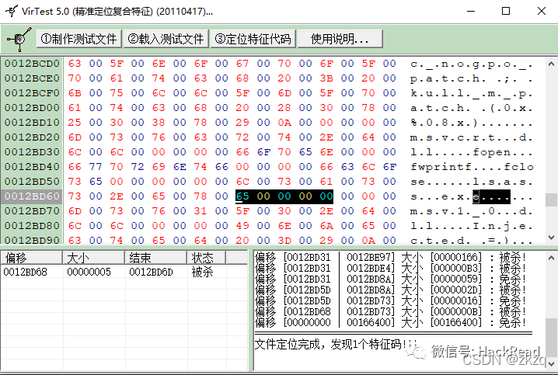Click log line with size [00000059]
Image resolution: width=558 pixels, height=375 pixels.
[x=390, y=279]
